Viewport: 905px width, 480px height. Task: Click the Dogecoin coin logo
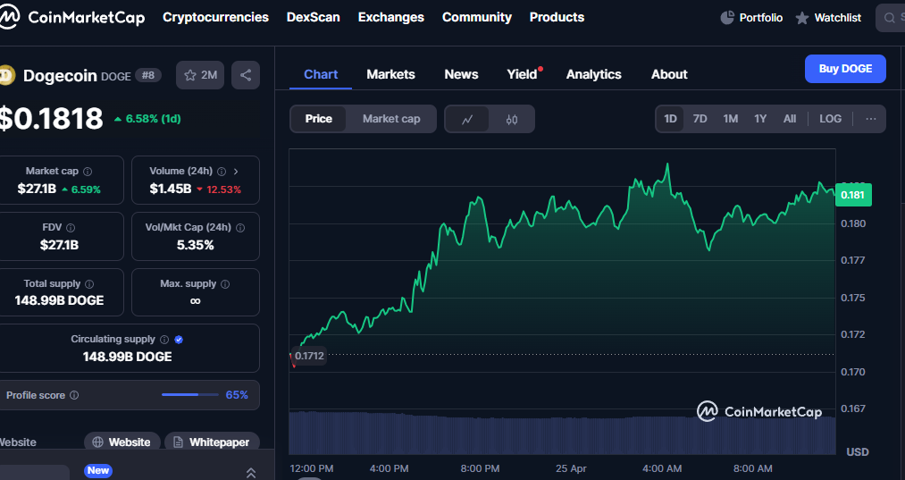pos(6,75)
